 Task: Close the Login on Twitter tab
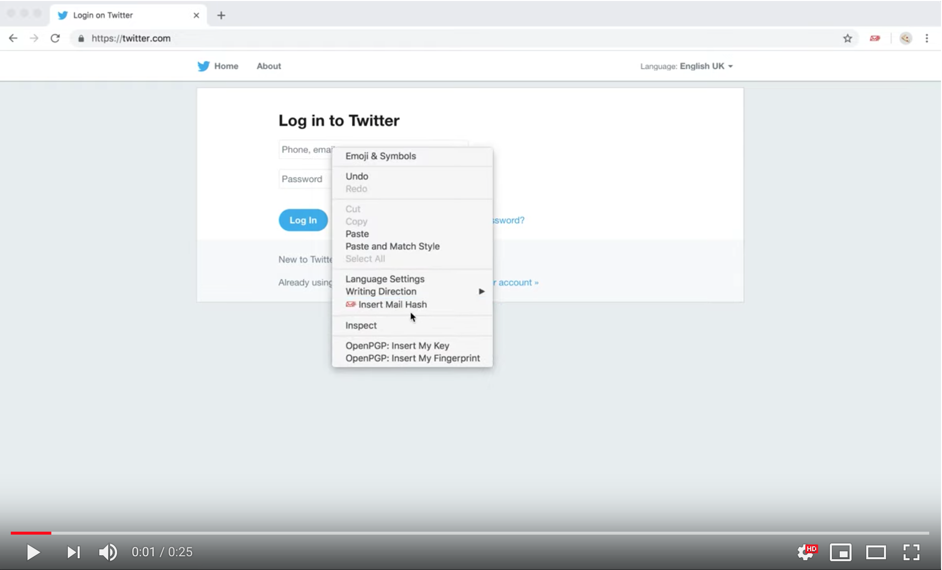196,15
